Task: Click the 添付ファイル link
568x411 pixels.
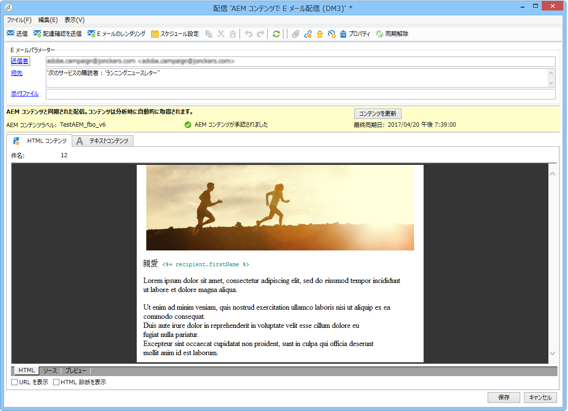Action: 25,93
